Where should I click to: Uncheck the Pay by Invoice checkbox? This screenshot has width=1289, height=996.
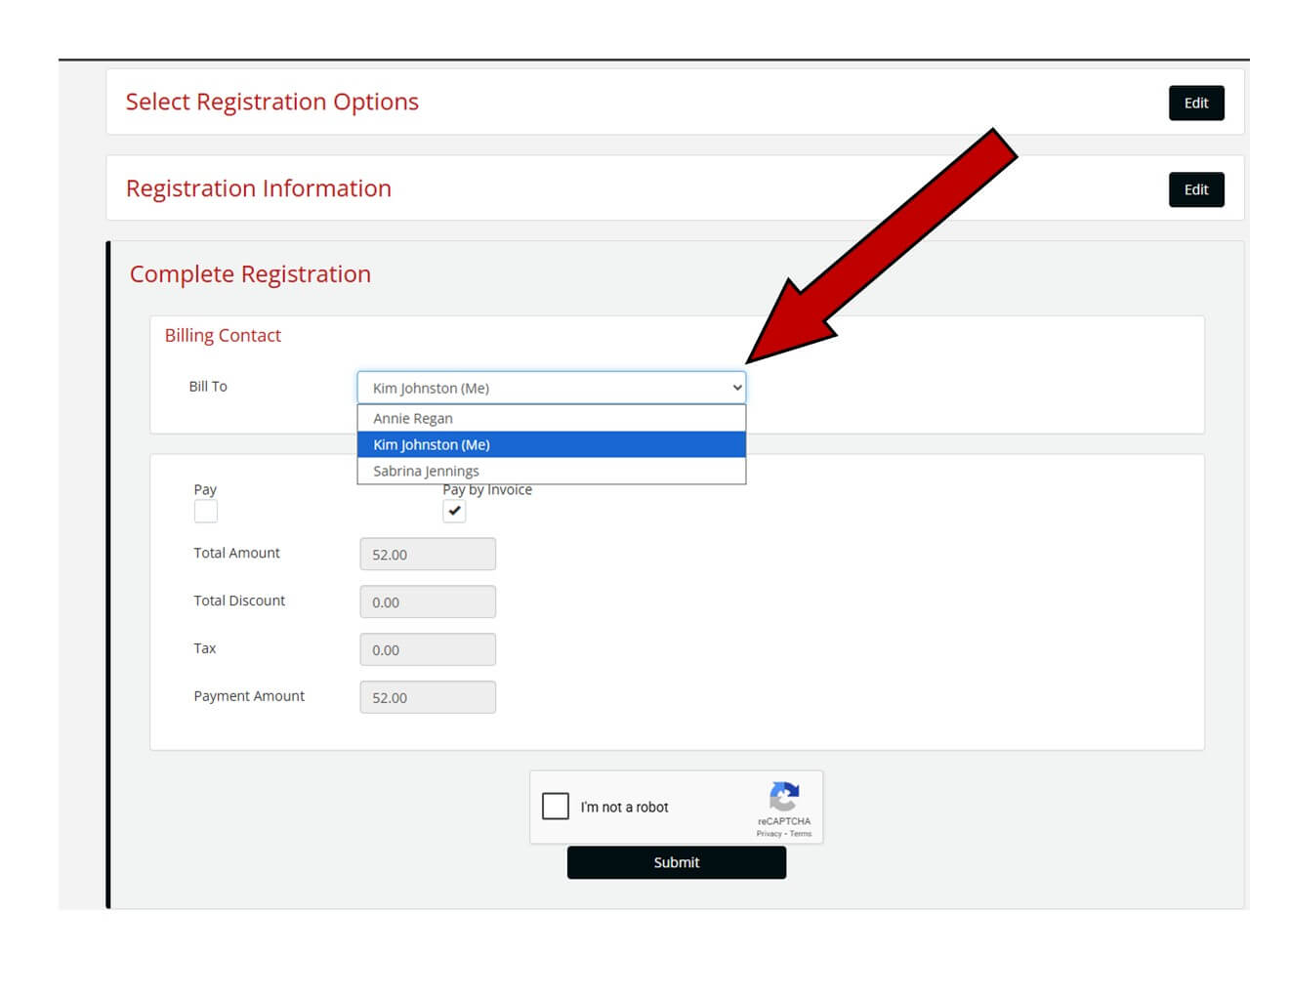(x=454, y=511)
